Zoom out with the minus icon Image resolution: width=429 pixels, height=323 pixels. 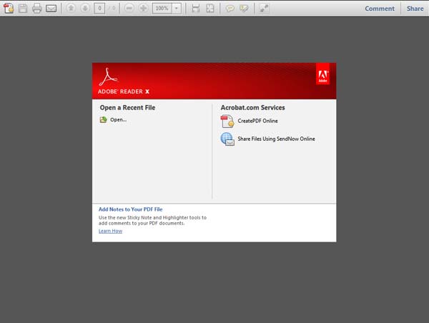[x=129, y=8]
